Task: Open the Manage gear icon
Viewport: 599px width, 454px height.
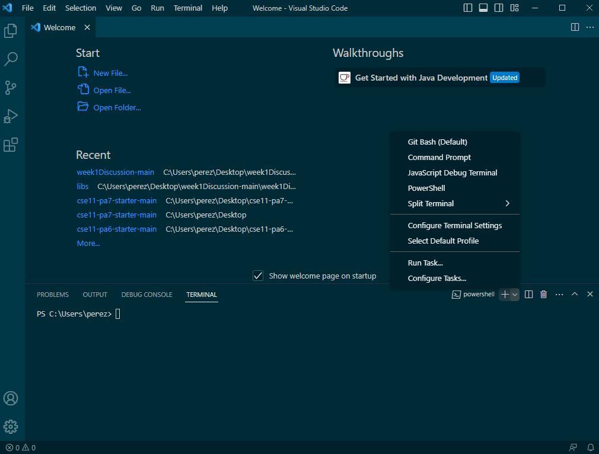Action: tap(11, 427)
